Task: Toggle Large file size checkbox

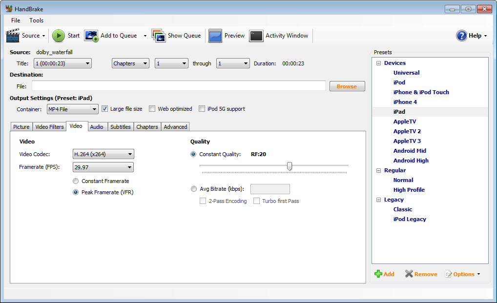Action: point(104,109)
